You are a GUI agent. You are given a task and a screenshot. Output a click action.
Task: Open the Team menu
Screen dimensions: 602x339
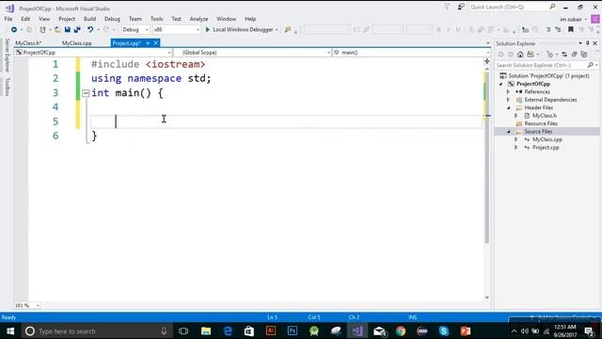click(x=135, y=19)
